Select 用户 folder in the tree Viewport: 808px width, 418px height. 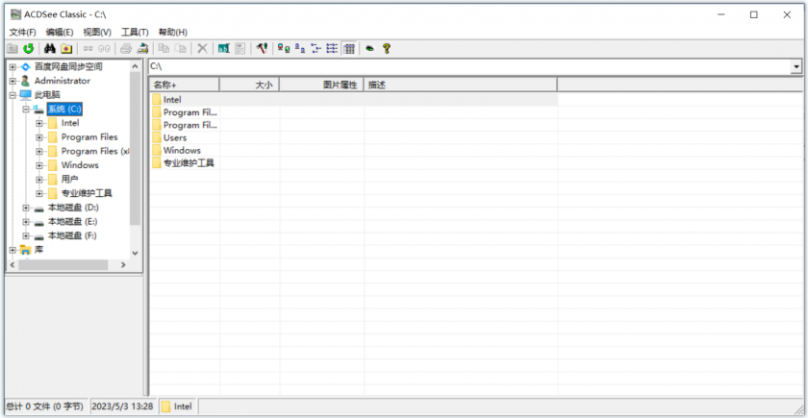pyautogui.click(x=69, y=180)
